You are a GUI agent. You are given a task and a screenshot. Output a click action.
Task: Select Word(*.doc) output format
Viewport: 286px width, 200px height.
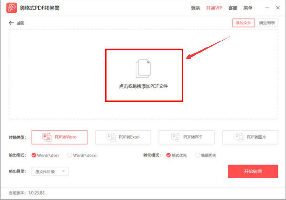(34, 155)
